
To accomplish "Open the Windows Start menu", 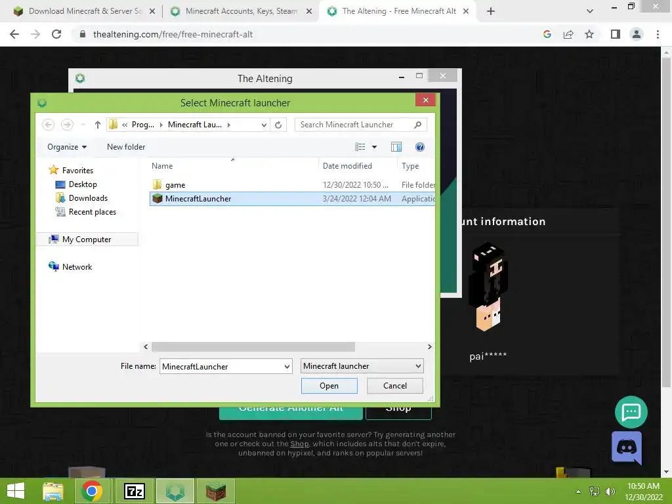I will click(x=16, y=491).
